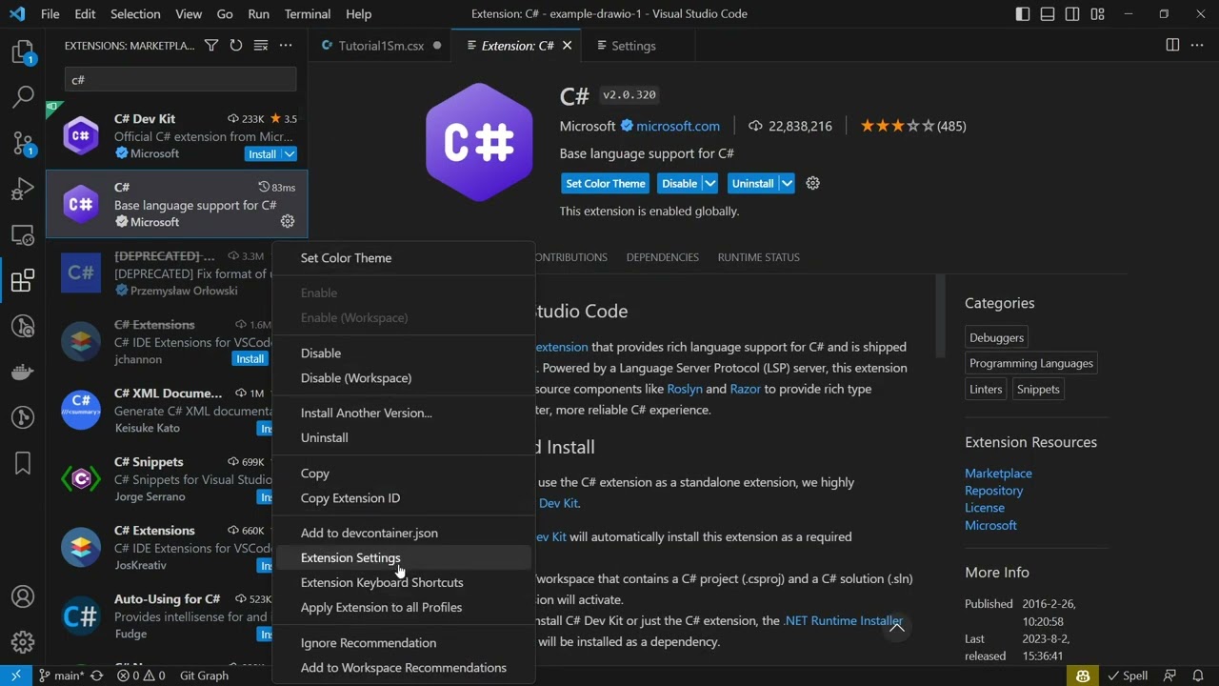Click the Set Color Theme button
Viewport: 1219px width, 686px height.
tap(606, 184)
